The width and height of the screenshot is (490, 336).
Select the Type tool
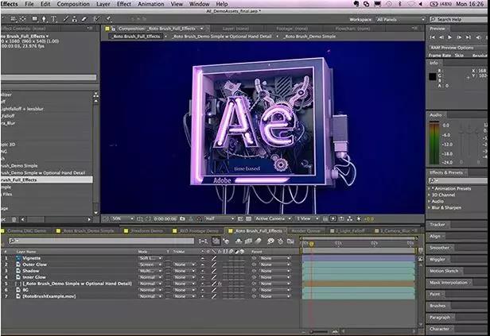[x=54, y=19]
